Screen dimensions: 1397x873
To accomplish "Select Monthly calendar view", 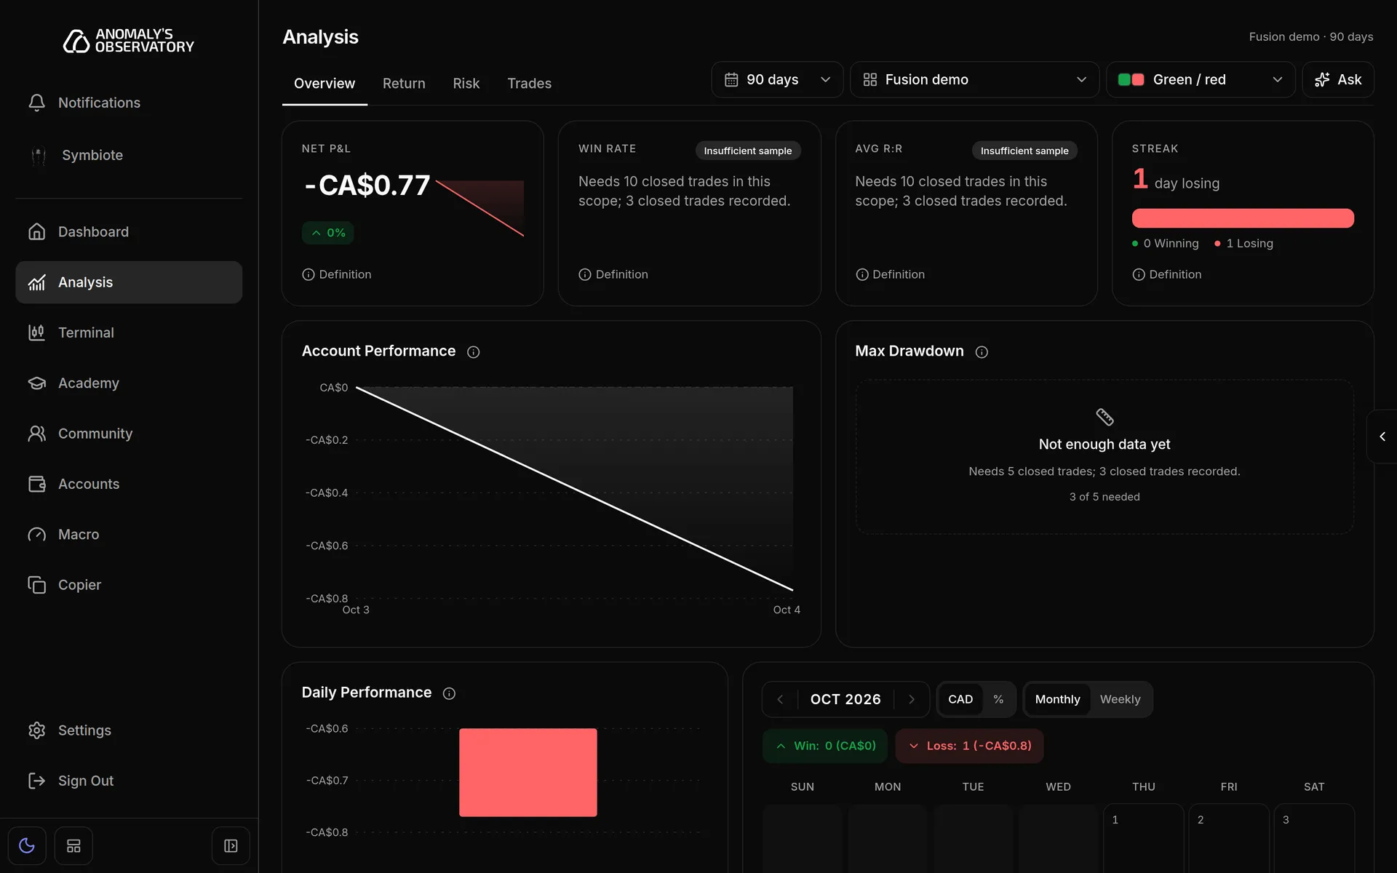I will click(1057, 699).
